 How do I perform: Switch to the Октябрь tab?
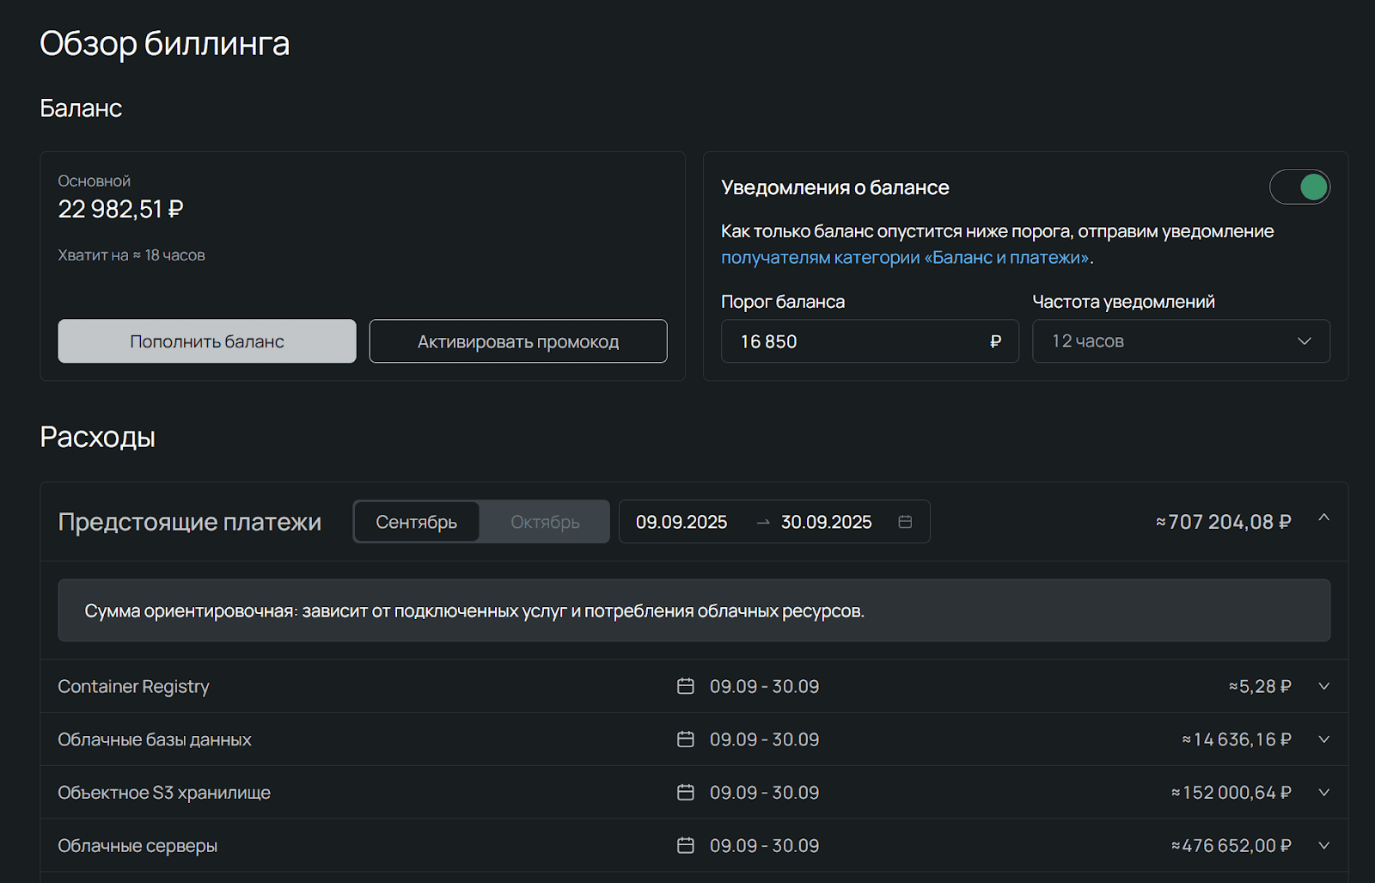545,522
